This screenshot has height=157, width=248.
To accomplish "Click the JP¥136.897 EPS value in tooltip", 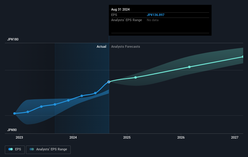I will (x=156, y=15).
